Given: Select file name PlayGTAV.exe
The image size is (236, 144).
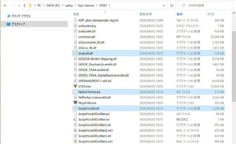Looking at the screenshot, I should 87,103.
